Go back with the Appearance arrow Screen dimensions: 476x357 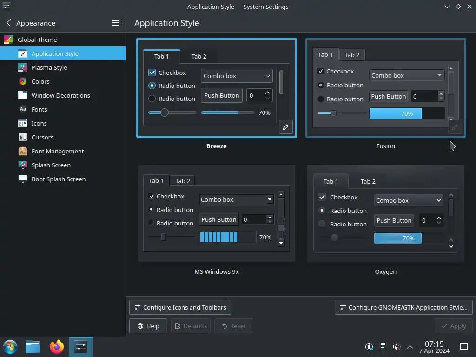(8, 23)
